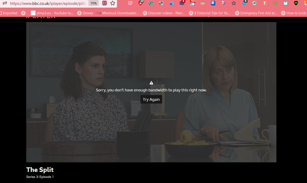The image size is (307, 183).
Task: Click the face with glasses extension icon
Action: tap(203, 3)
